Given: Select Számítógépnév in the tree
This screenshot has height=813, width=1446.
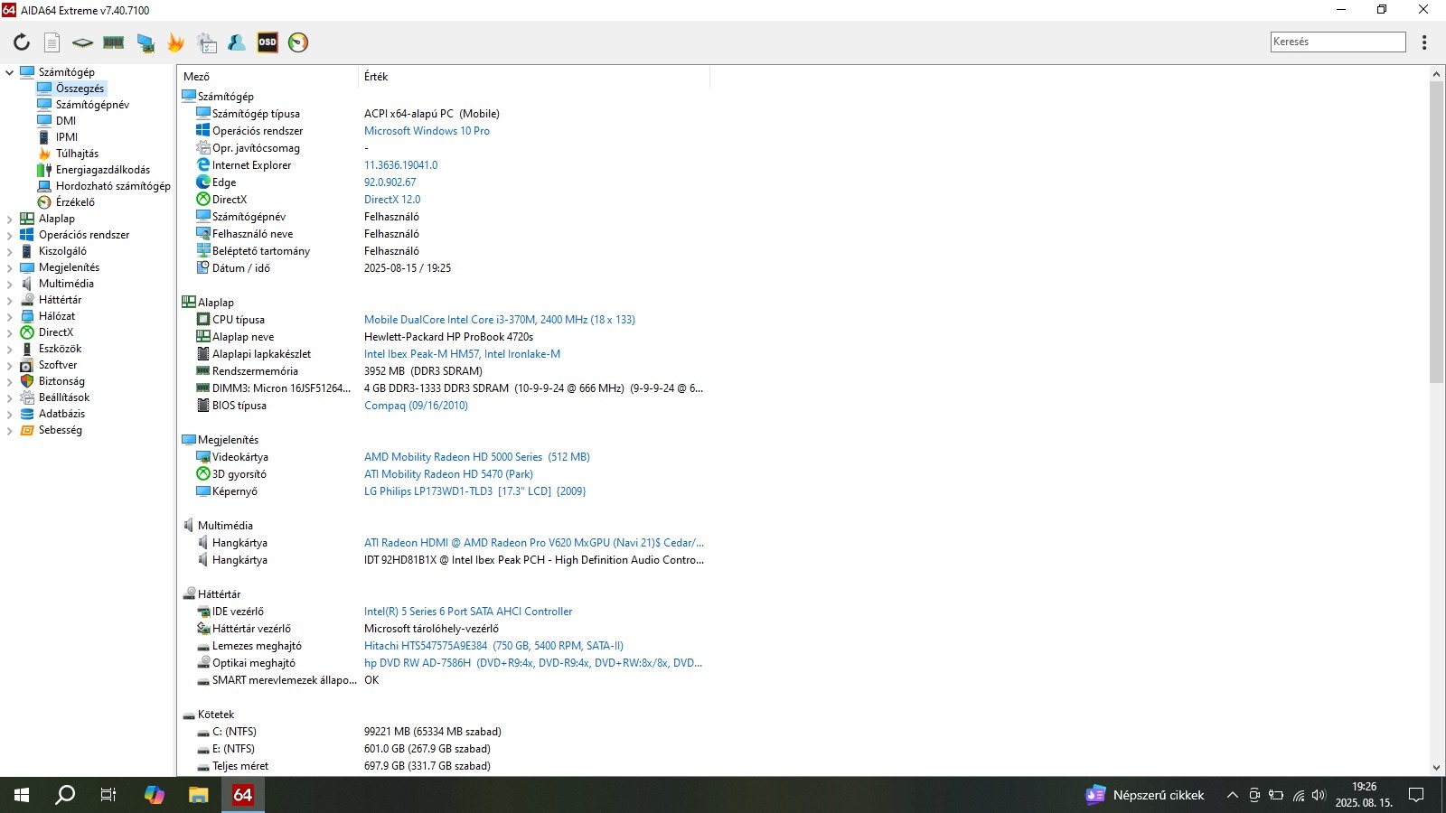Looking at the screenshot, I should [x=92, y=105].
